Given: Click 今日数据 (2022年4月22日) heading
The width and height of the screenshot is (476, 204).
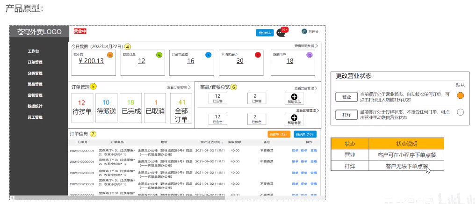Looking at the screenshot, I should pyautogui.click(x=97, y=47).
